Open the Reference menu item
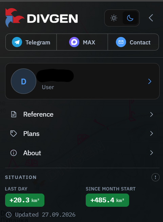Viewport: 163px width, 222px height. [x=82, y=114]
